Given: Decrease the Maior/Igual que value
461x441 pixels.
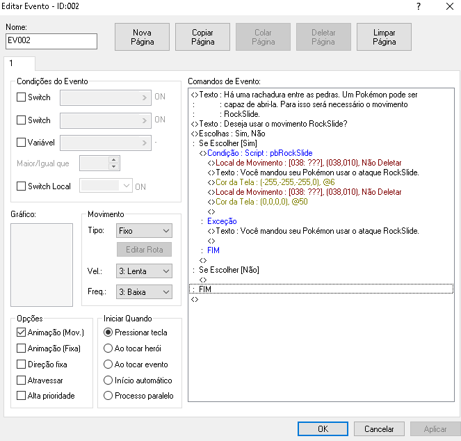Looking at the screenshot, I should [x=114, y=166].
